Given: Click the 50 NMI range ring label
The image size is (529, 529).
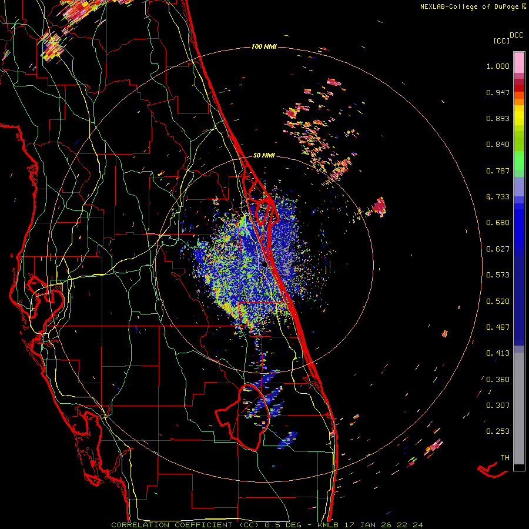Looking at the screenshot, I should (264, 155).
